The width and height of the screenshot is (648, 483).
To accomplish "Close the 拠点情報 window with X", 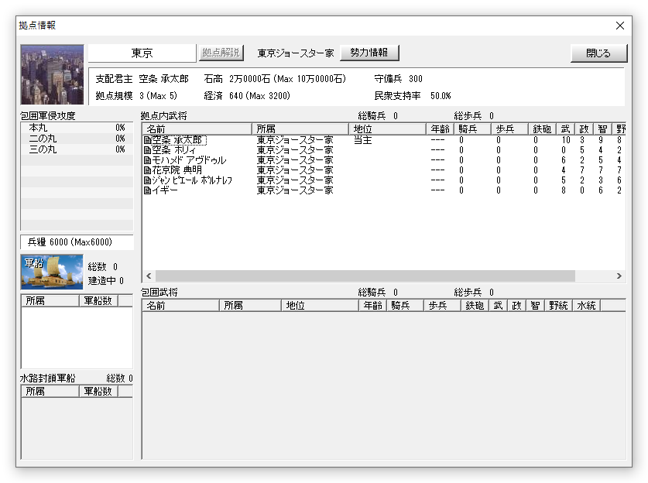I will pyautogui.click(x=619, y=26).
